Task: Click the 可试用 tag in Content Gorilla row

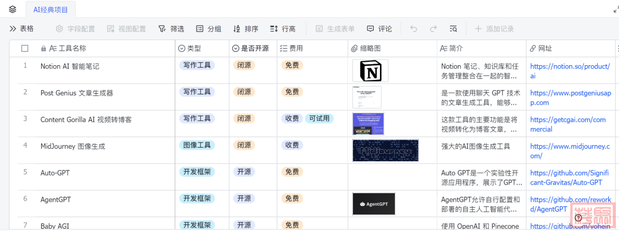Action: pyautogui.click(x=319, y=118)
